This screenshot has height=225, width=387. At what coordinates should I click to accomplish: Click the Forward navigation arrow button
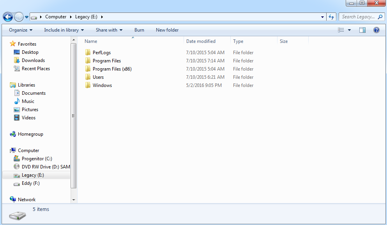coord(19,17)
